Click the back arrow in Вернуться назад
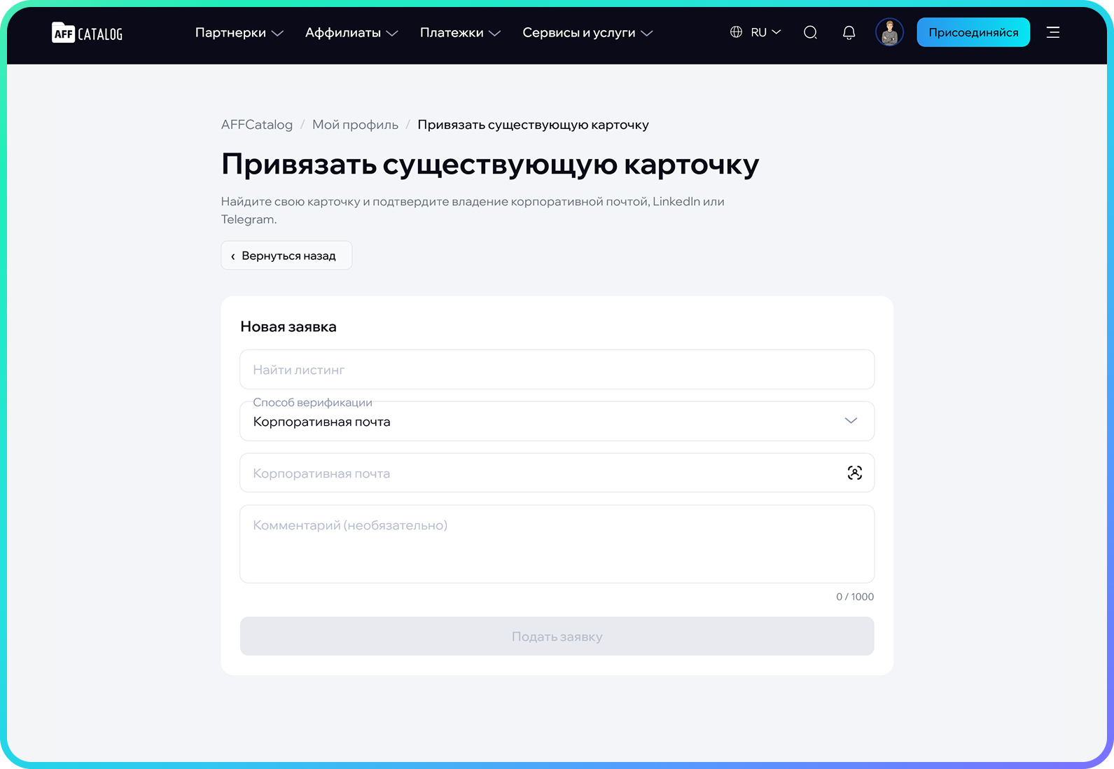Image resolution: width=1114 pixels, height=769 pixels. click(233, 256)
